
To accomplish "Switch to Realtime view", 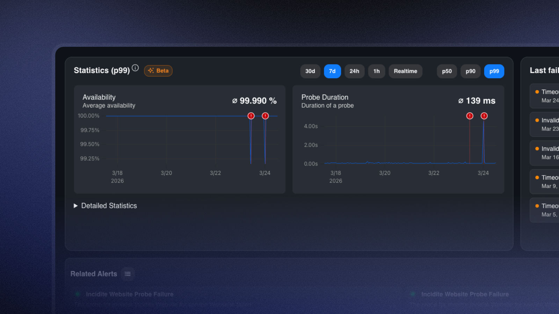I will pyautogui.click(x=405, y=71).
